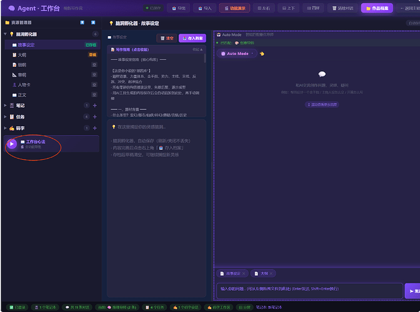Click the send message button

pos(412,291)
